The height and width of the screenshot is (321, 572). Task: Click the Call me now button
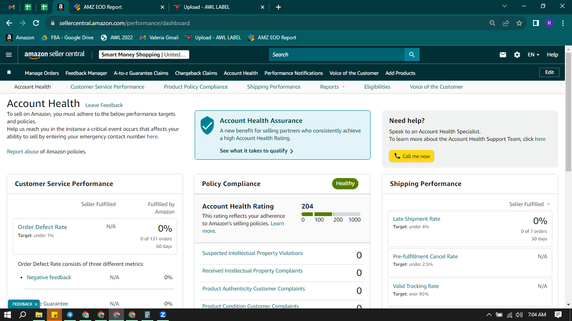[412, 156]
